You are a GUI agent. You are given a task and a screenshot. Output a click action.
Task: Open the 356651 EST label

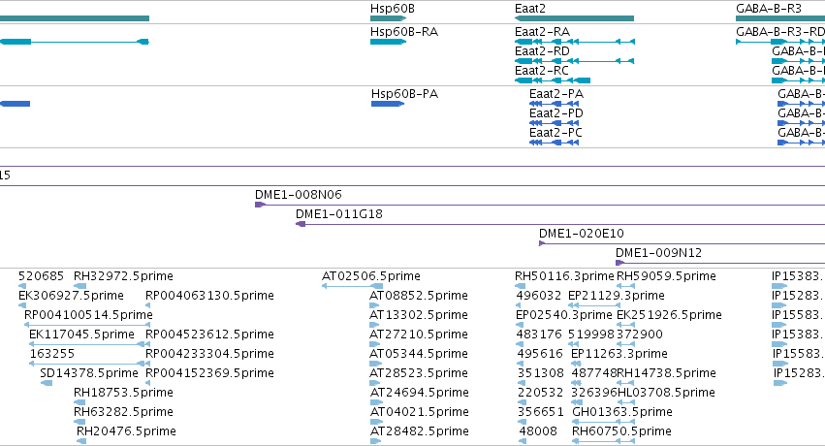pos(540,412)
